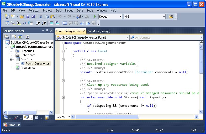
Task: Select Program.cs in Solution Explorer
Action: 28,68
